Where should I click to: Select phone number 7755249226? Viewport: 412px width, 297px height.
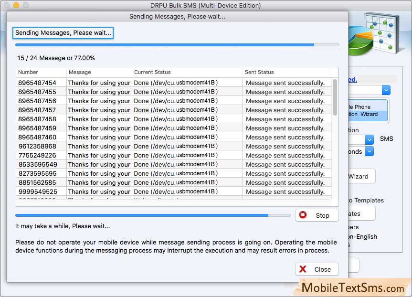click(37, 155)
